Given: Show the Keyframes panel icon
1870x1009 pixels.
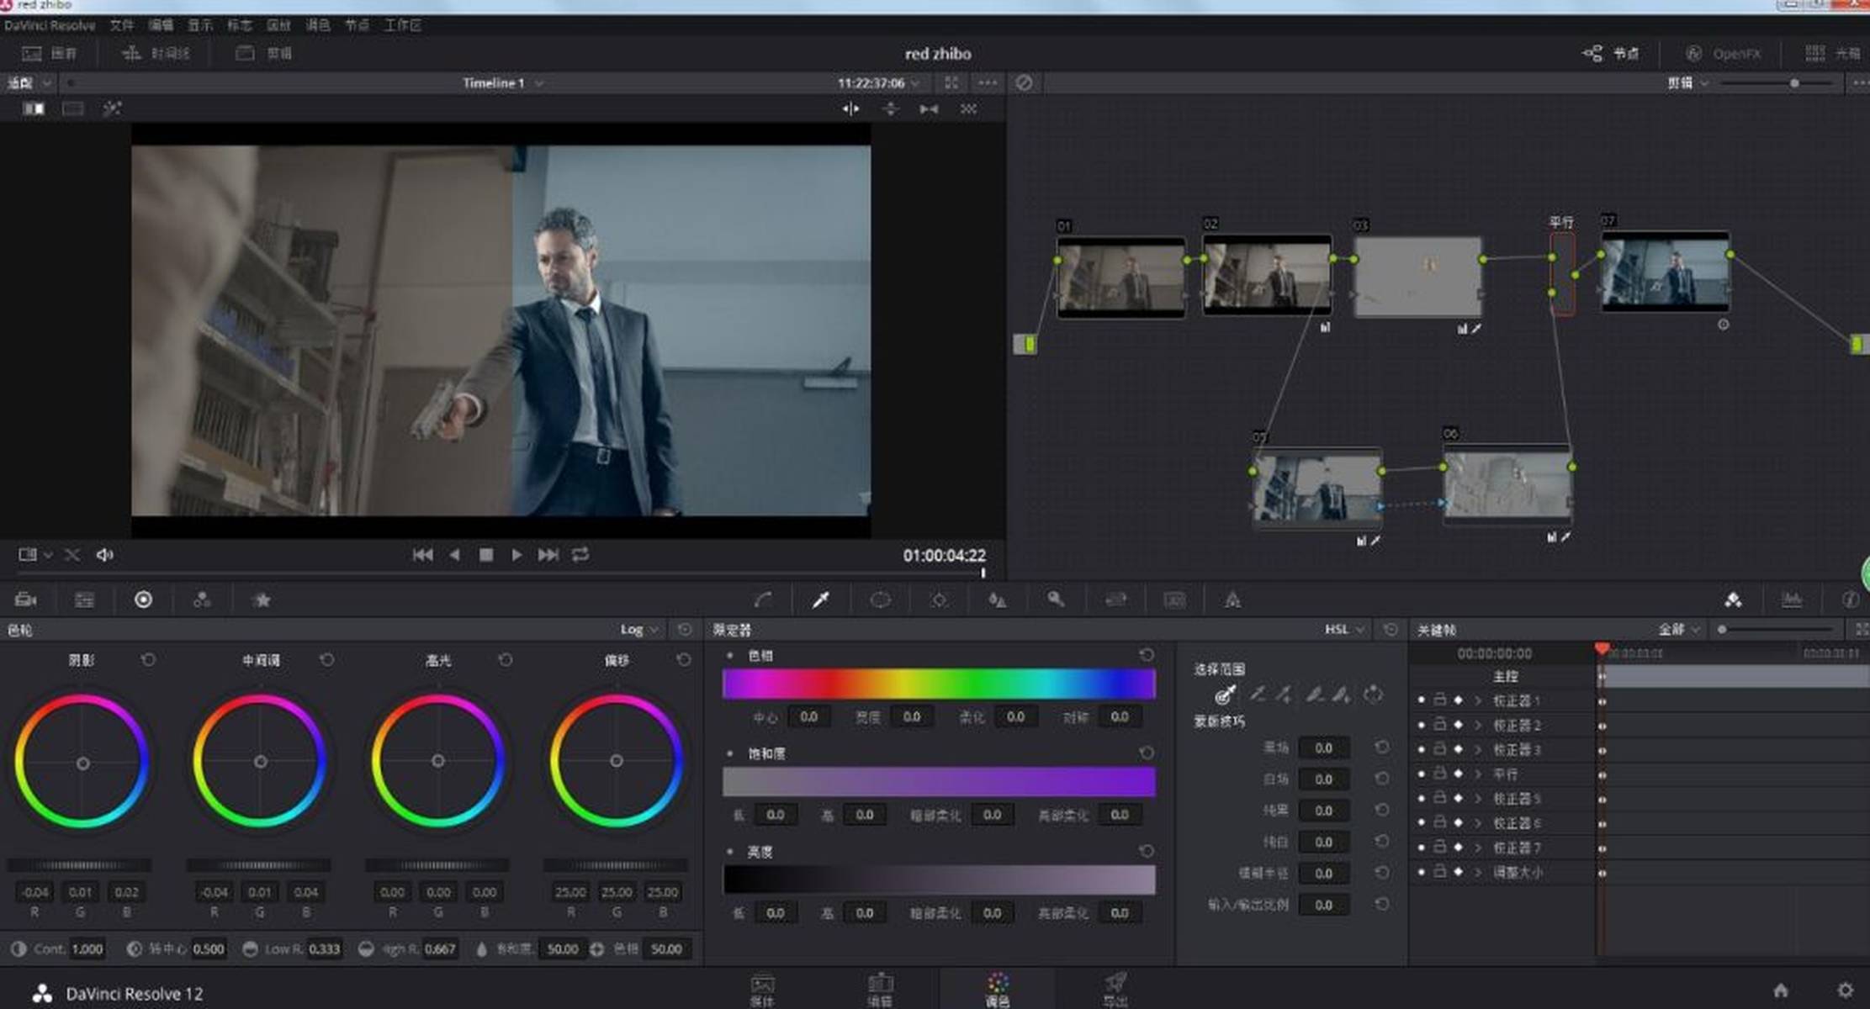Looking at the screenshot, I should point(1733,600).
